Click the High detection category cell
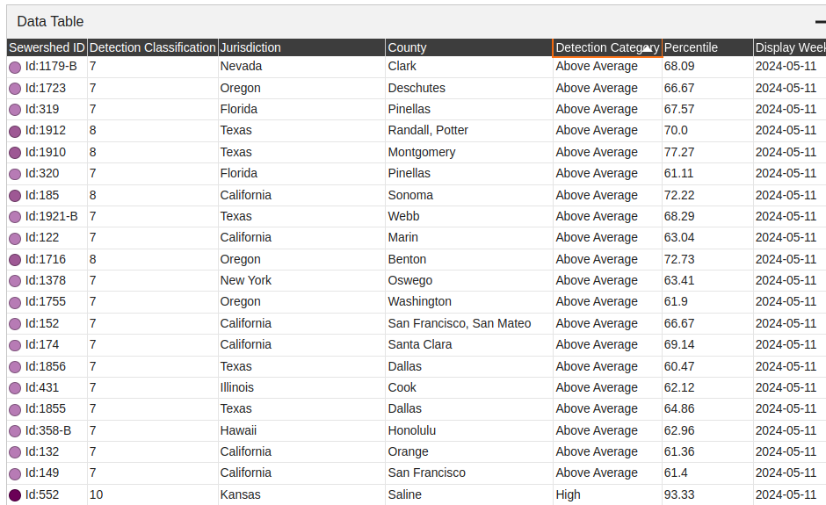Image resolution: width=826 pixels, height=505 pixels. 607,495
